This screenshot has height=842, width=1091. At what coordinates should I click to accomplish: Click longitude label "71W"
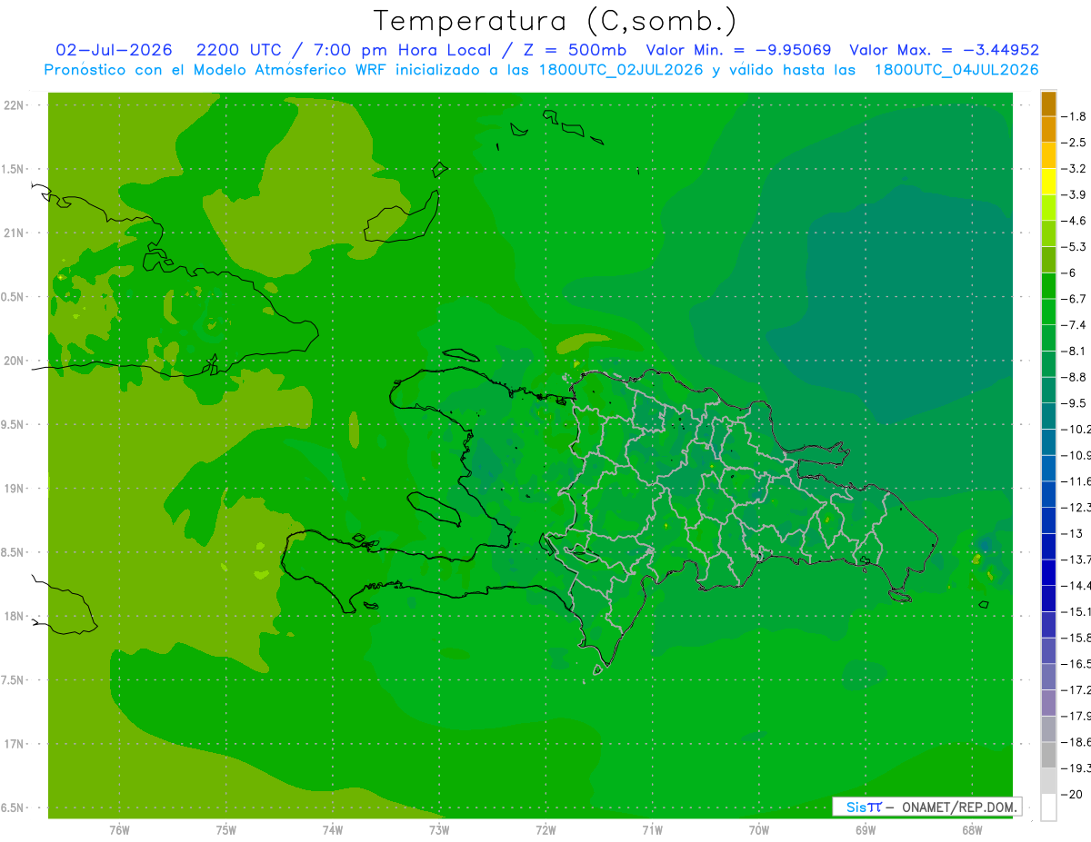pyautogui.click(x=652, y=830)
